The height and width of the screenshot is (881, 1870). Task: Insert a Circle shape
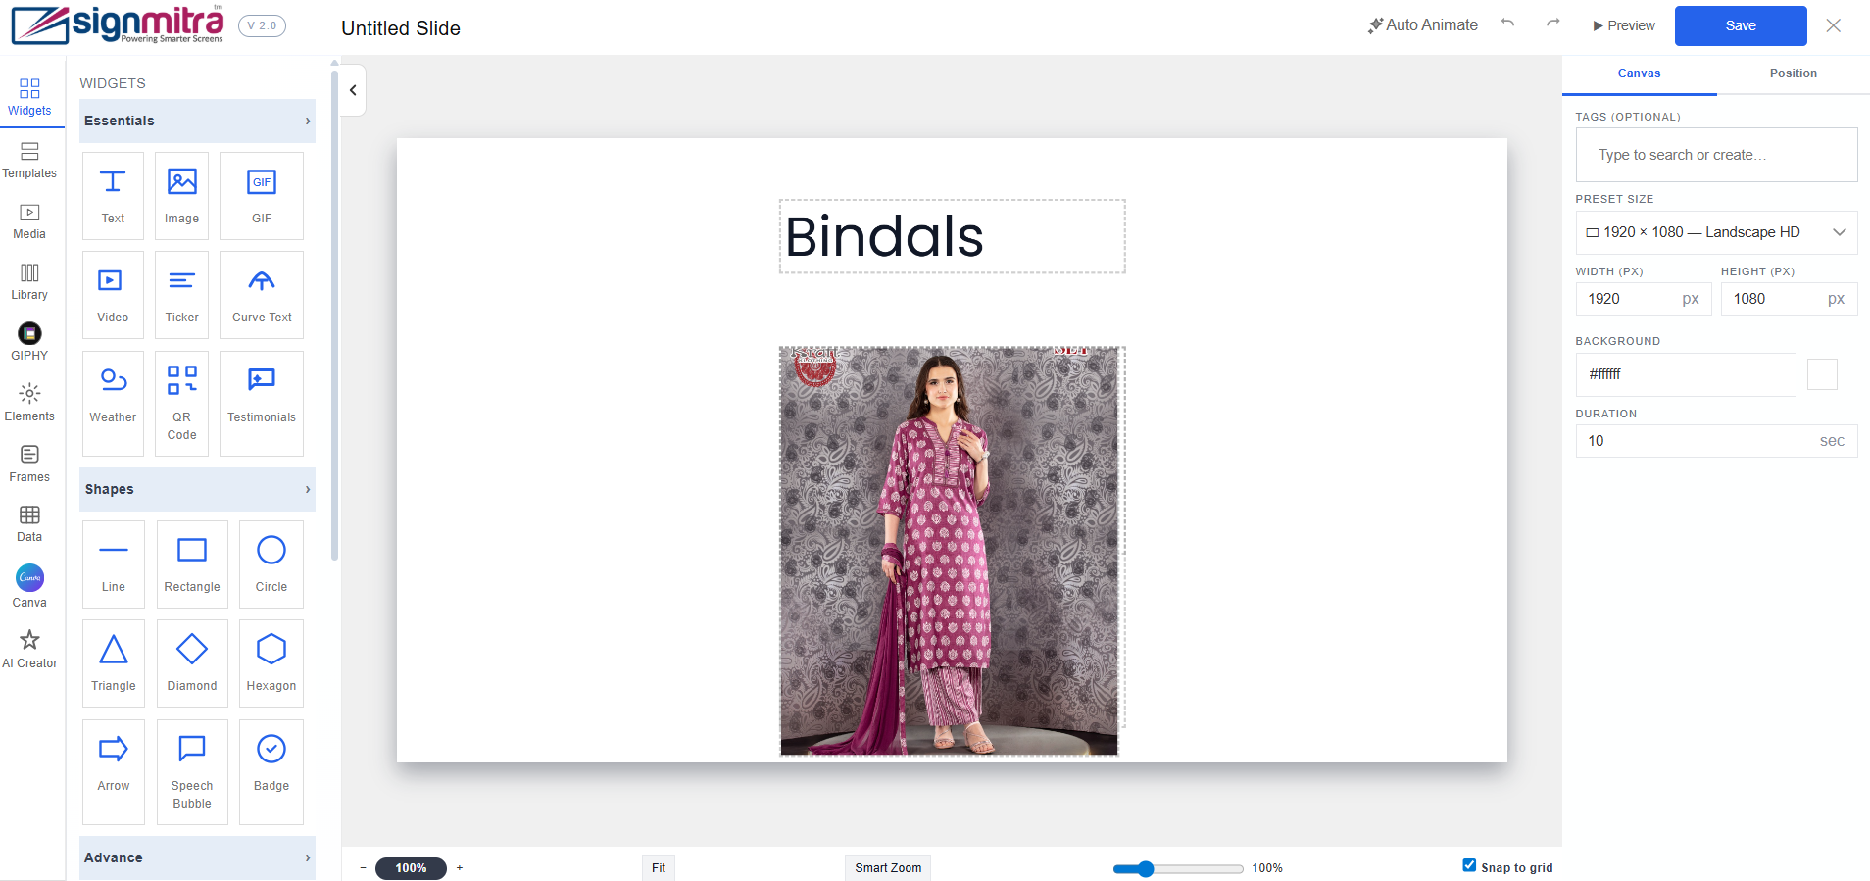[x=271, y=564]
